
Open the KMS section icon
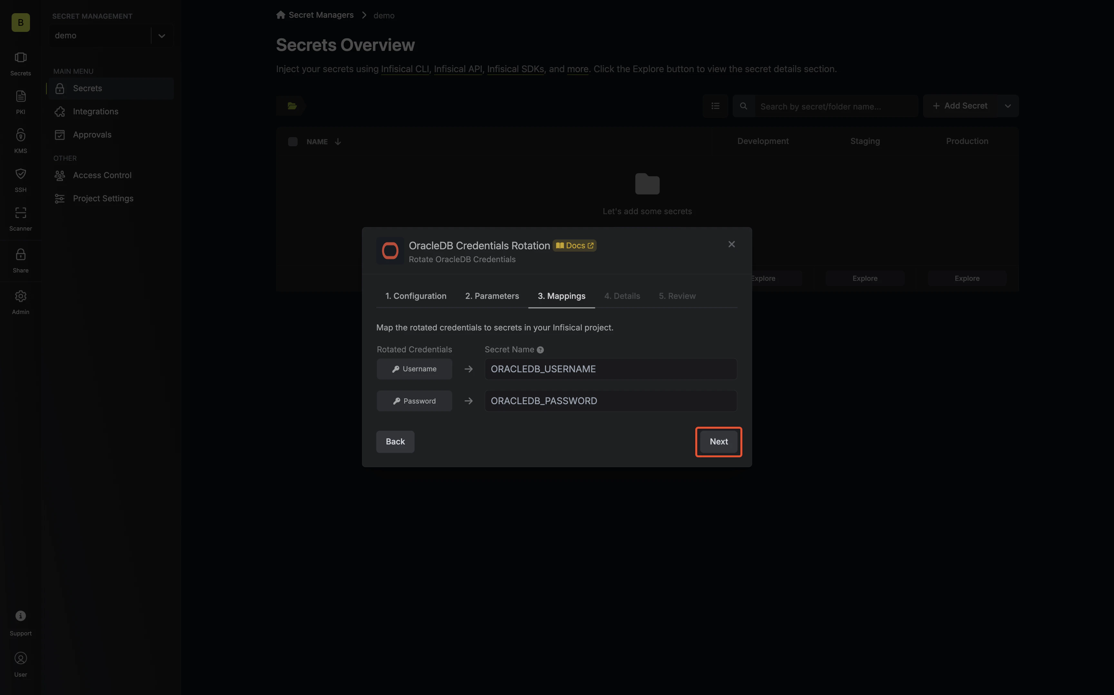click(x=21, y=141)
